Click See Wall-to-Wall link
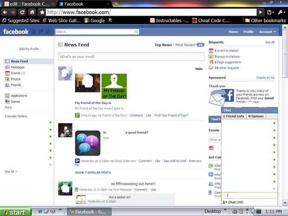 (175, 161)
